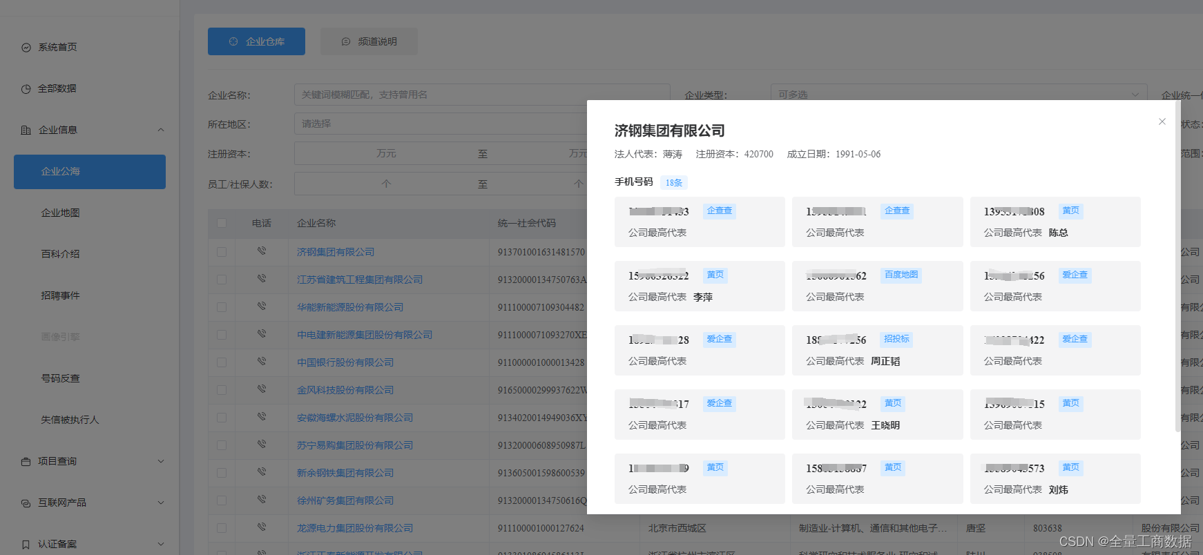1203x555 pixels.
Task: Click the phone icon for 龙源电力集团股份有限公司
Action: 262,527
